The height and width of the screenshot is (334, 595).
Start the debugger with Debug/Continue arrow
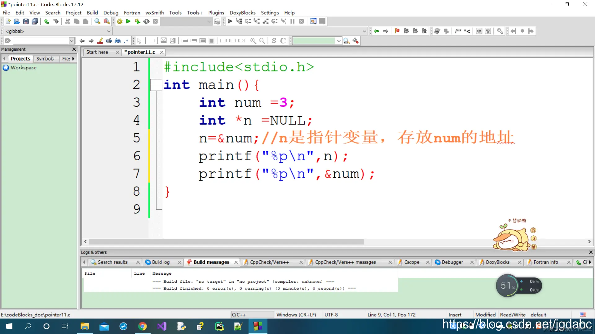tap(230, 21)
